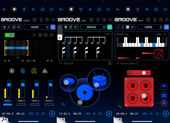170x123 pixels.
Task: Open loop settings gear icon
Action: 52,35
